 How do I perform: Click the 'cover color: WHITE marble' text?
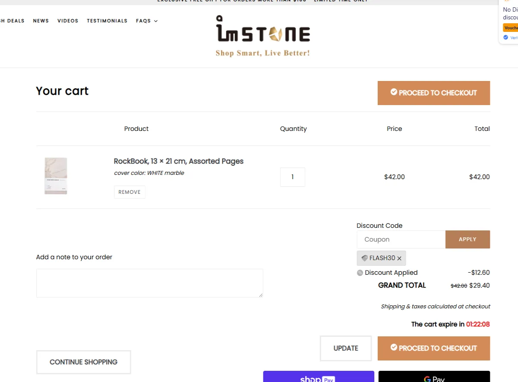(x=149, y=173)
